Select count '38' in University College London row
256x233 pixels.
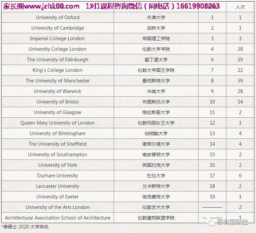tap(240, 49)
